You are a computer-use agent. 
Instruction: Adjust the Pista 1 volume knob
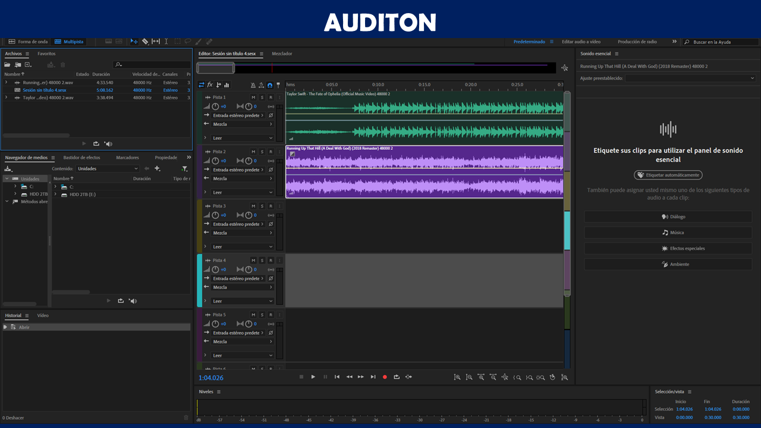click(x=215, y=106)
